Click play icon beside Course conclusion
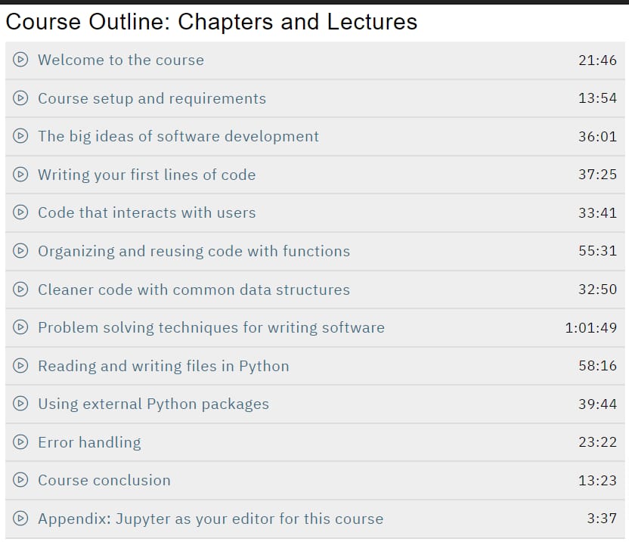 point(20,480)
